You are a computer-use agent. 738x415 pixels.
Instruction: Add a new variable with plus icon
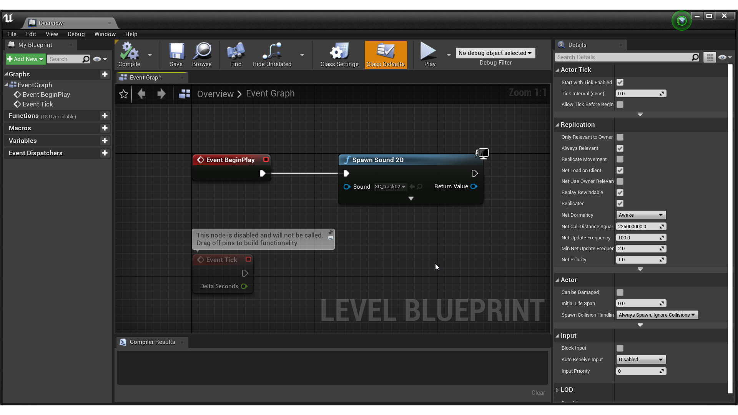pyautogui.click(x=105, y=141)
